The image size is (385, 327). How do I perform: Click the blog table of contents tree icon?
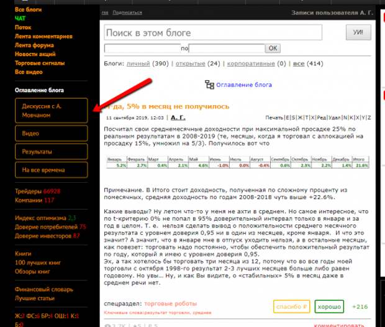(209, 85)
